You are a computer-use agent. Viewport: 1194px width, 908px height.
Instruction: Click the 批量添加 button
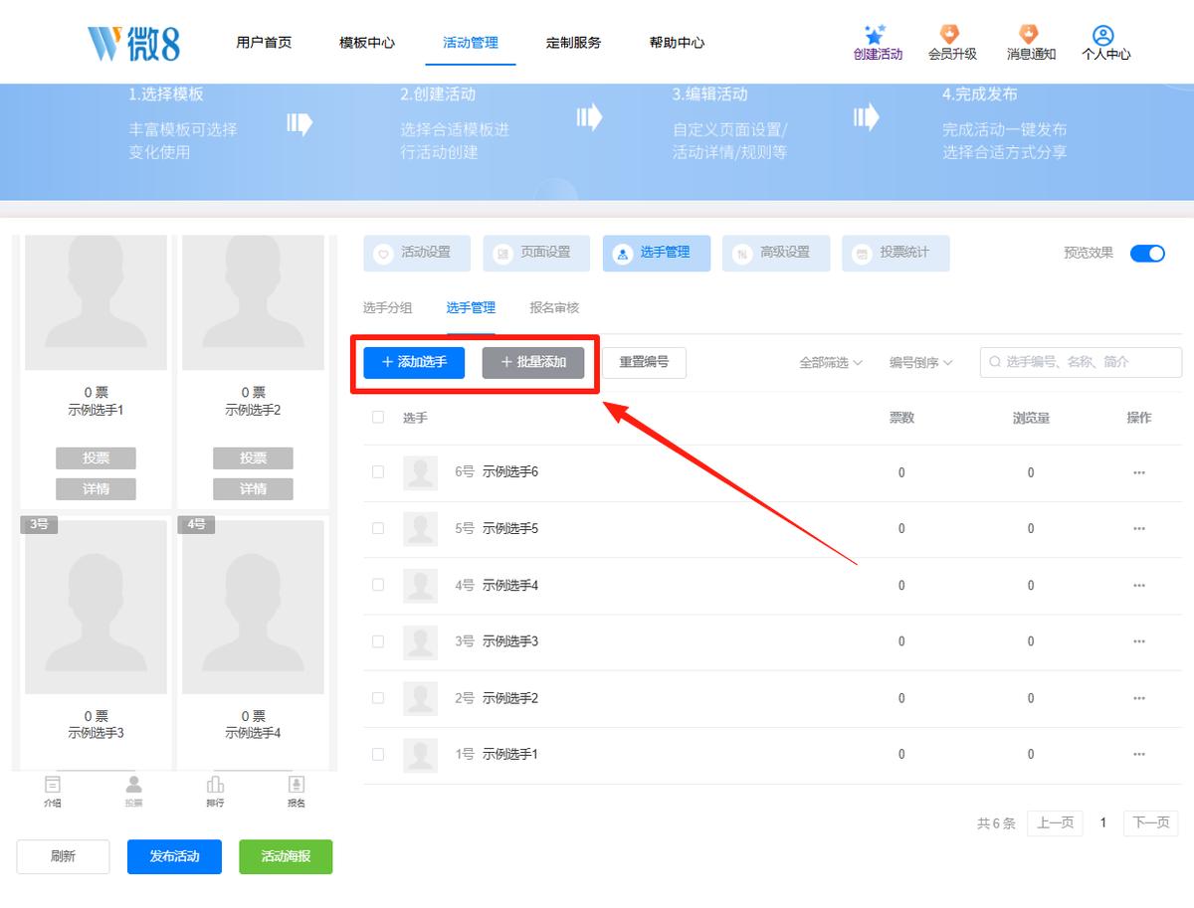click(533, 362)
